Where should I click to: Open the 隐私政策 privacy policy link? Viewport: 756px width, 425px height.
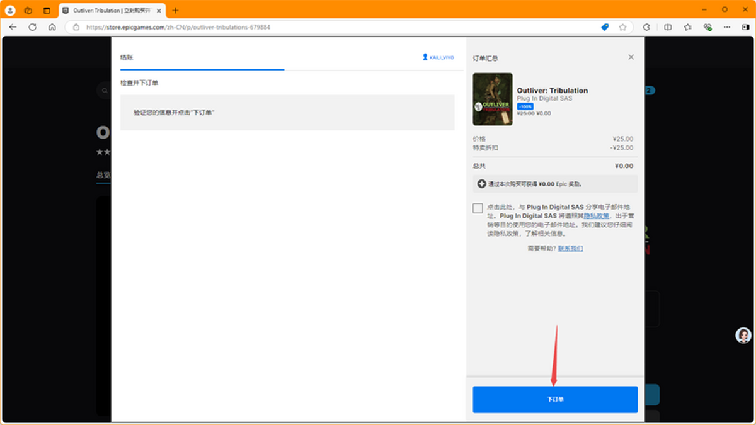click(596, 216)
